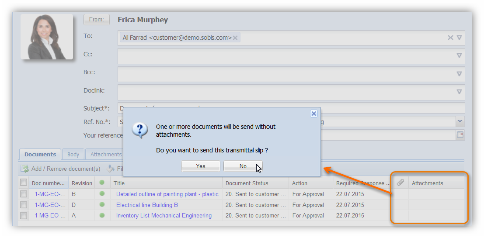
Task: Select the Documents tab
Action: pyautogui.click(x=40, y=154)
